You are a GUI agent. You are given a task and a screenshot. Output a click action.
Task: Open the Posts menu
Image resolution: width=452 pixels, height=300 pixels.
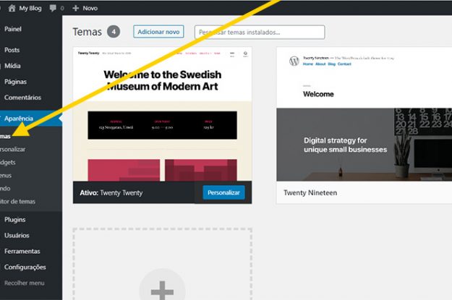[12, 50]
